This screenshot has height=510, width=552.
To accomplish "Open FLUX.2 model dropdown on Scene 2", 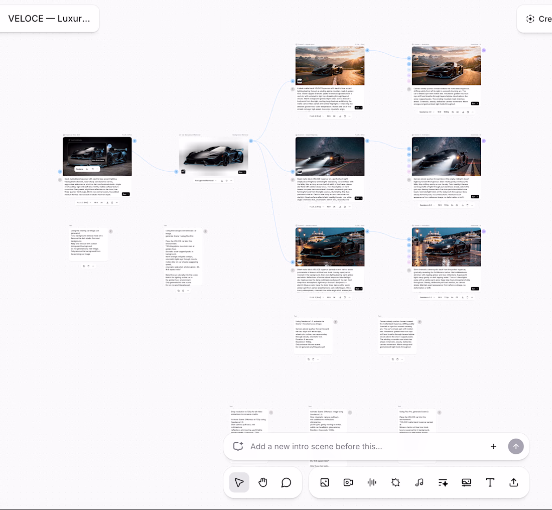I will coord(316,207).
